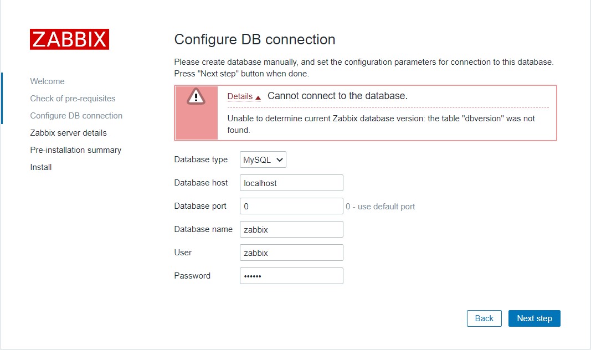Open the Database type MySQL dropdown
Viewport: 591px width, 350px height.
point(263,160)
